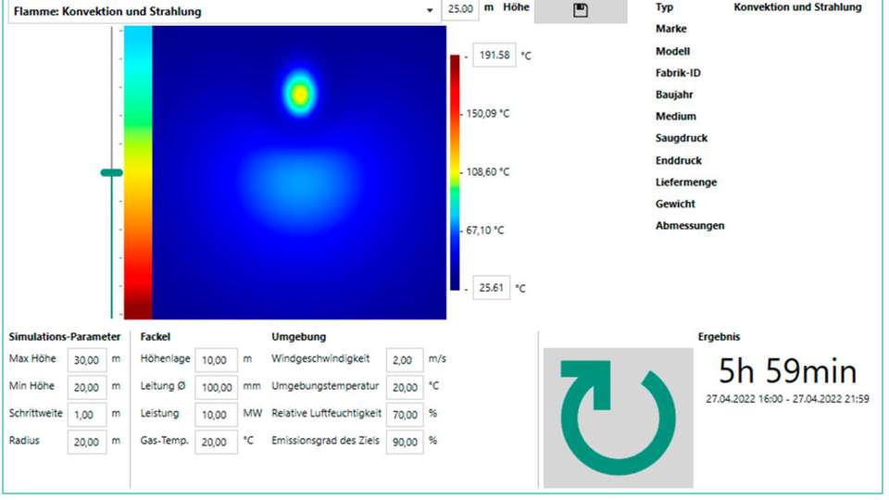The height and width of the screenshot is (500, 889).
Task: Click the height slider handle beside the heatmap
Action: (x=112, y=172)
